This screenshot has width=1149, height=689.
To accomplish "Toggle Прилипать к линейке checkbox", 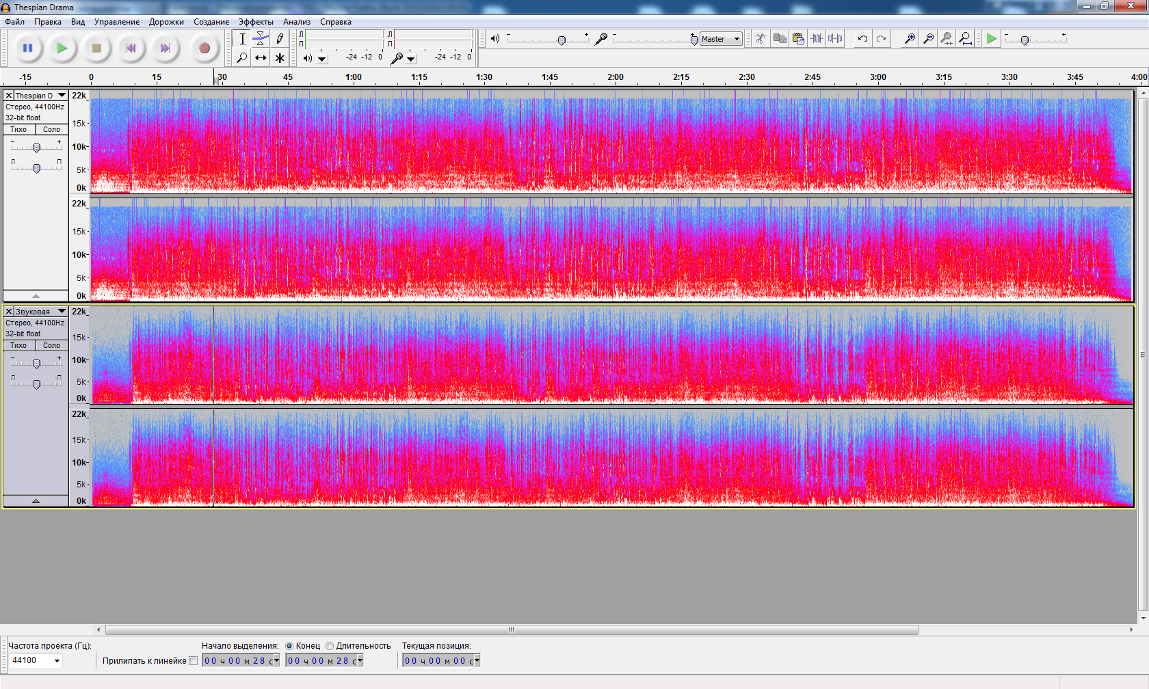I will click(x=193, y=660).
